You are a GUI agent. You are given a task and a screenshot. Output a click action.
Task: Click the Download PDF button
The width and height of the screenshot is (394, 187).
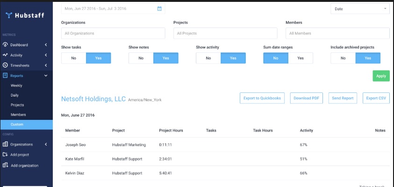307,98
